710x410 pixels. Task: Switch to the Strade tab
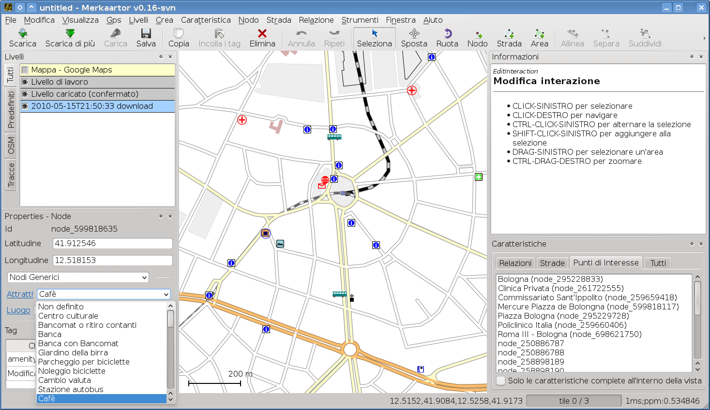point(552,263)
